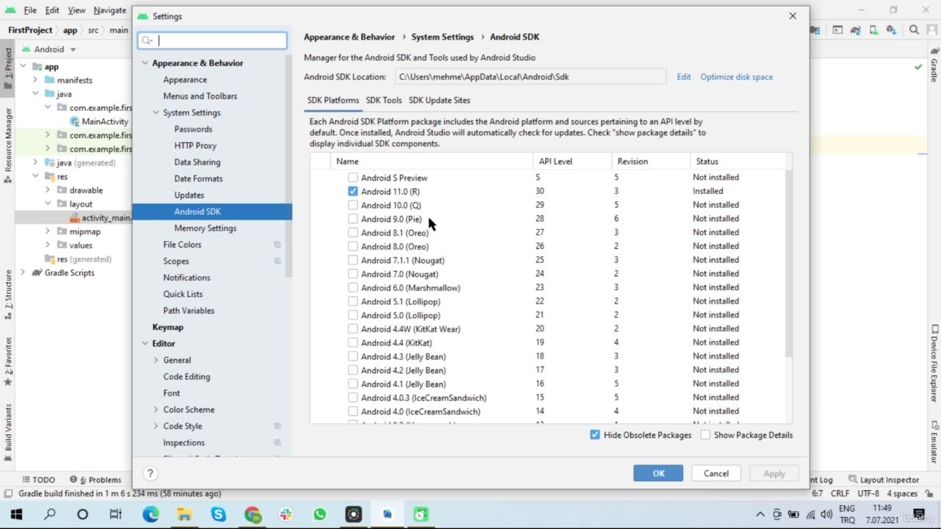The height and width of the screenshot is (529, 941).
Task: Open the Run Anything toolbar icon
Action: (837, 30)
